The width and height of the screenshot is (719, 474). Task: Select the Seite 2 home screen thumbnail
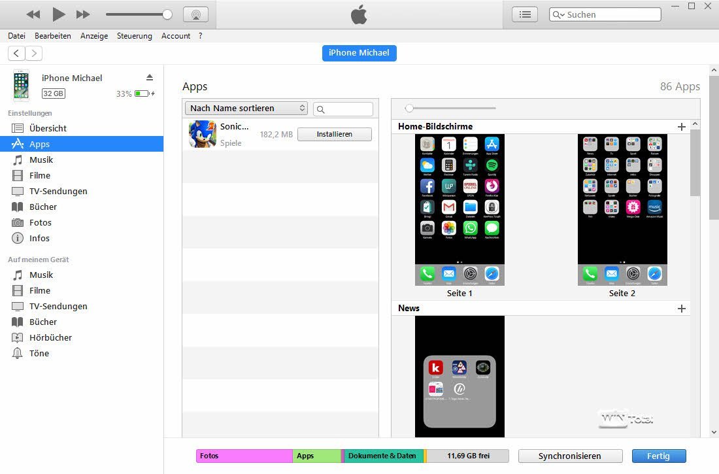click(x=622, y=210)
